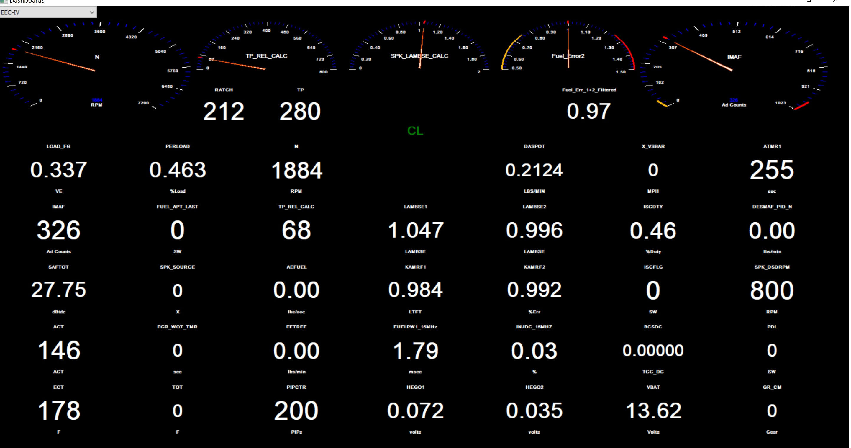Click the N RPM dial gauge
Screen dimensions: 851x448
(x=96, y=66)
